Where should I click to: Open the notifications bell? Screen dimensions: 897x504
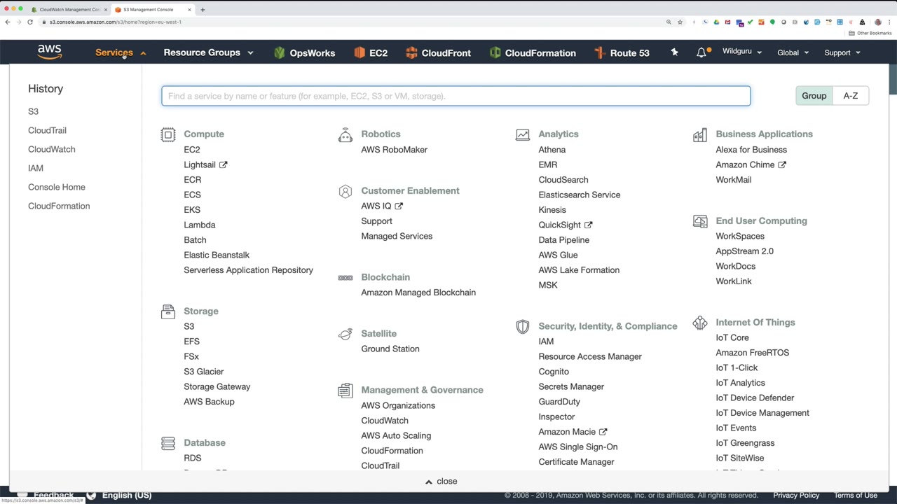[x=701, y=52]
